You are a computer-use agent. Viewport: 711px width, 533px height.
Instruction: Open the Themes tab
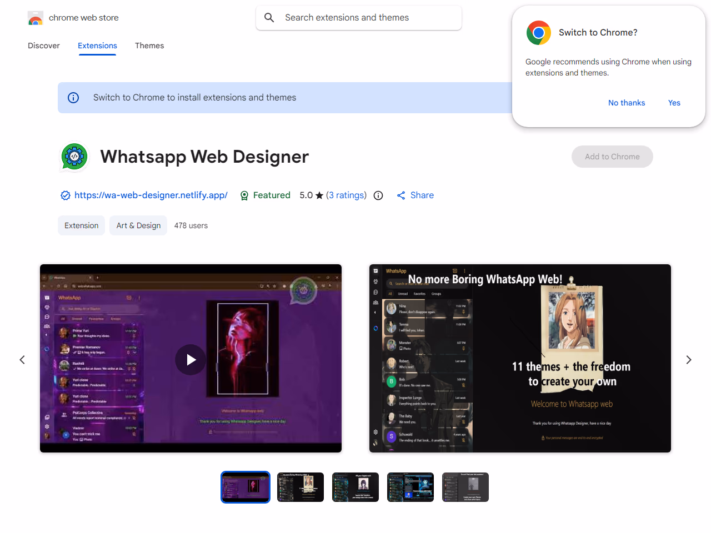[x=149, y=46]
